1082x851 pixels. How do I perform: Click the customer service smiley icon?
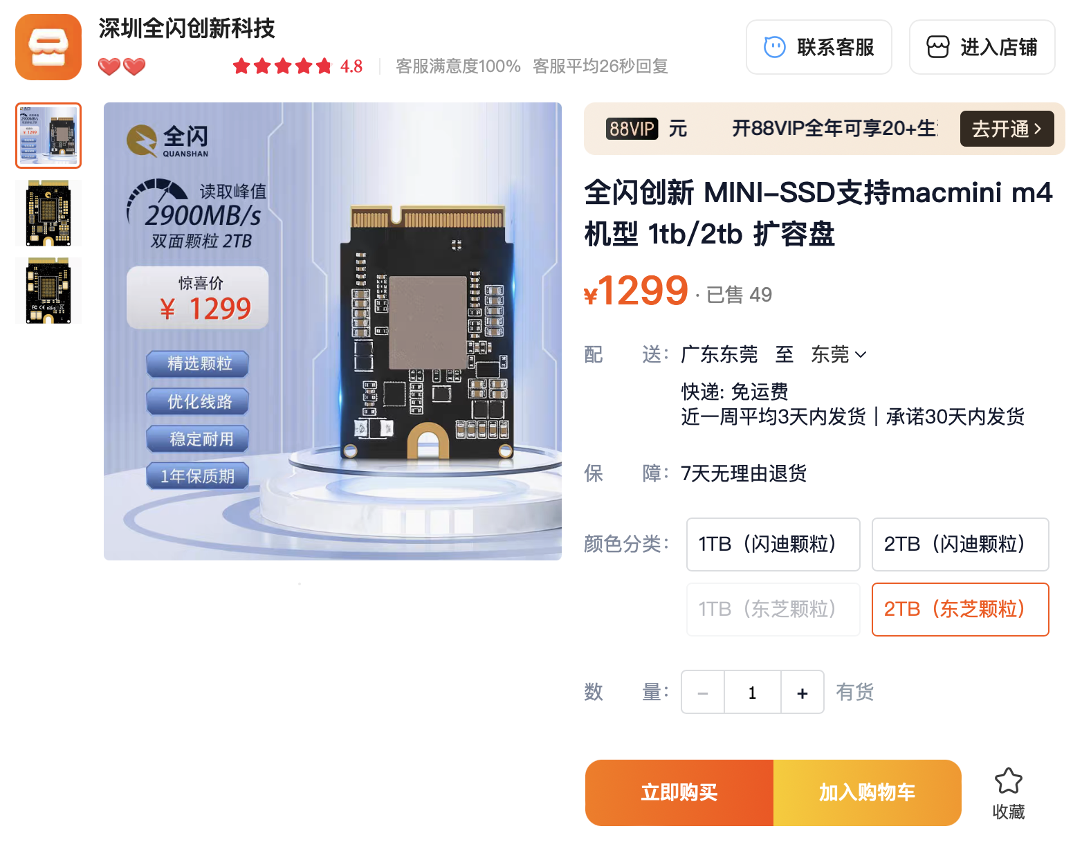point(774,47)
